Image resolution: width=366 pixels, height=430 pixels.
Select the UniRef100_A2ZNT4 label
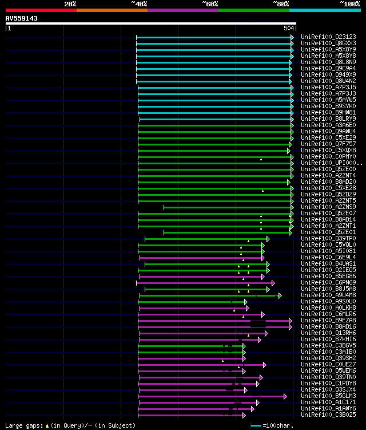(328, 176)
